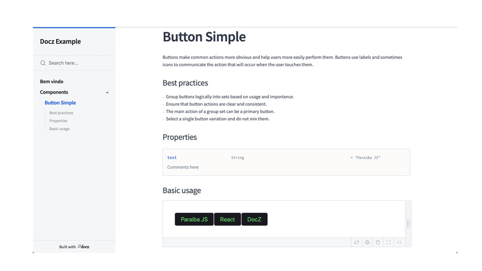Viewport: 482px width, 271px height.
Task: Click the Docz Example title
Action: pos(60,41)
